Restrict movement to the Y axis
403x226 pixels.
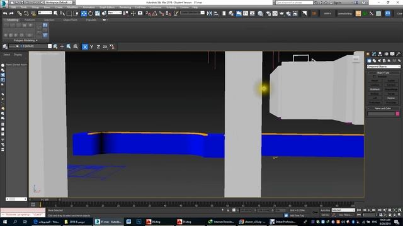click(91, 46)
